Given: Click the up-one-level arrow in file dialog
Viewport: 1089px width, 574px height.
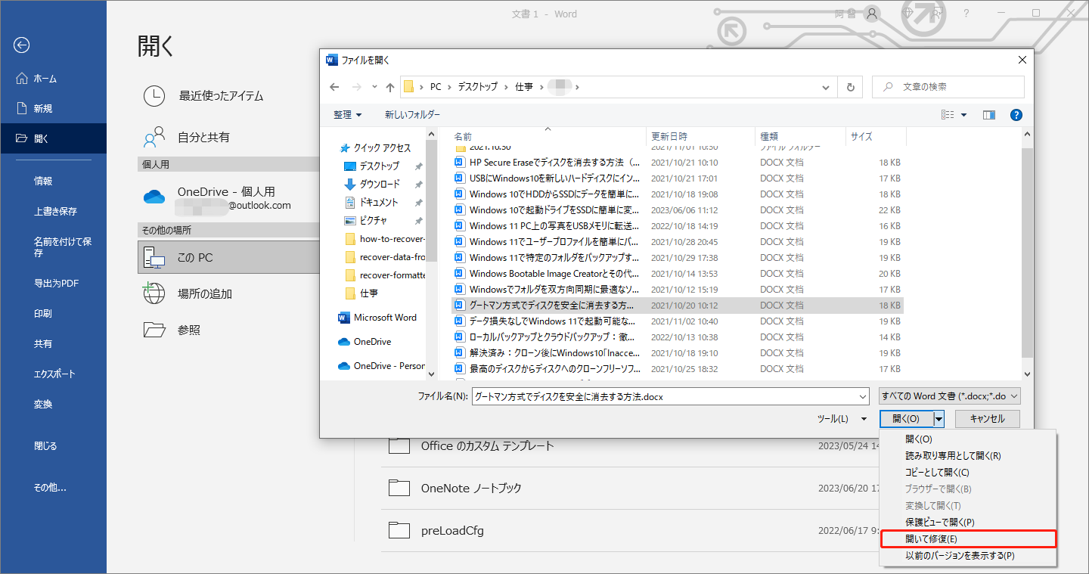Looking at the screenshot, I should click(x=390, y=87).
